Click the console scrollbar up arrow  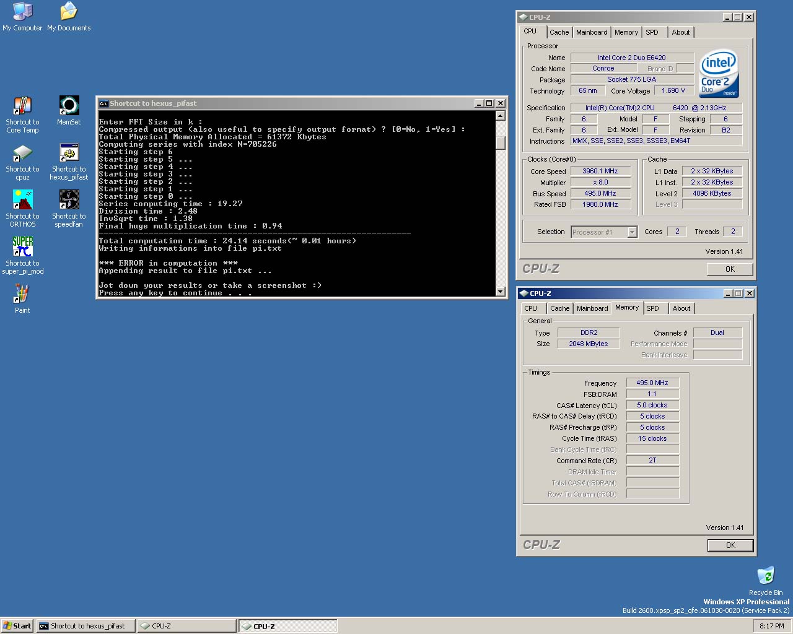click(501, 116)
